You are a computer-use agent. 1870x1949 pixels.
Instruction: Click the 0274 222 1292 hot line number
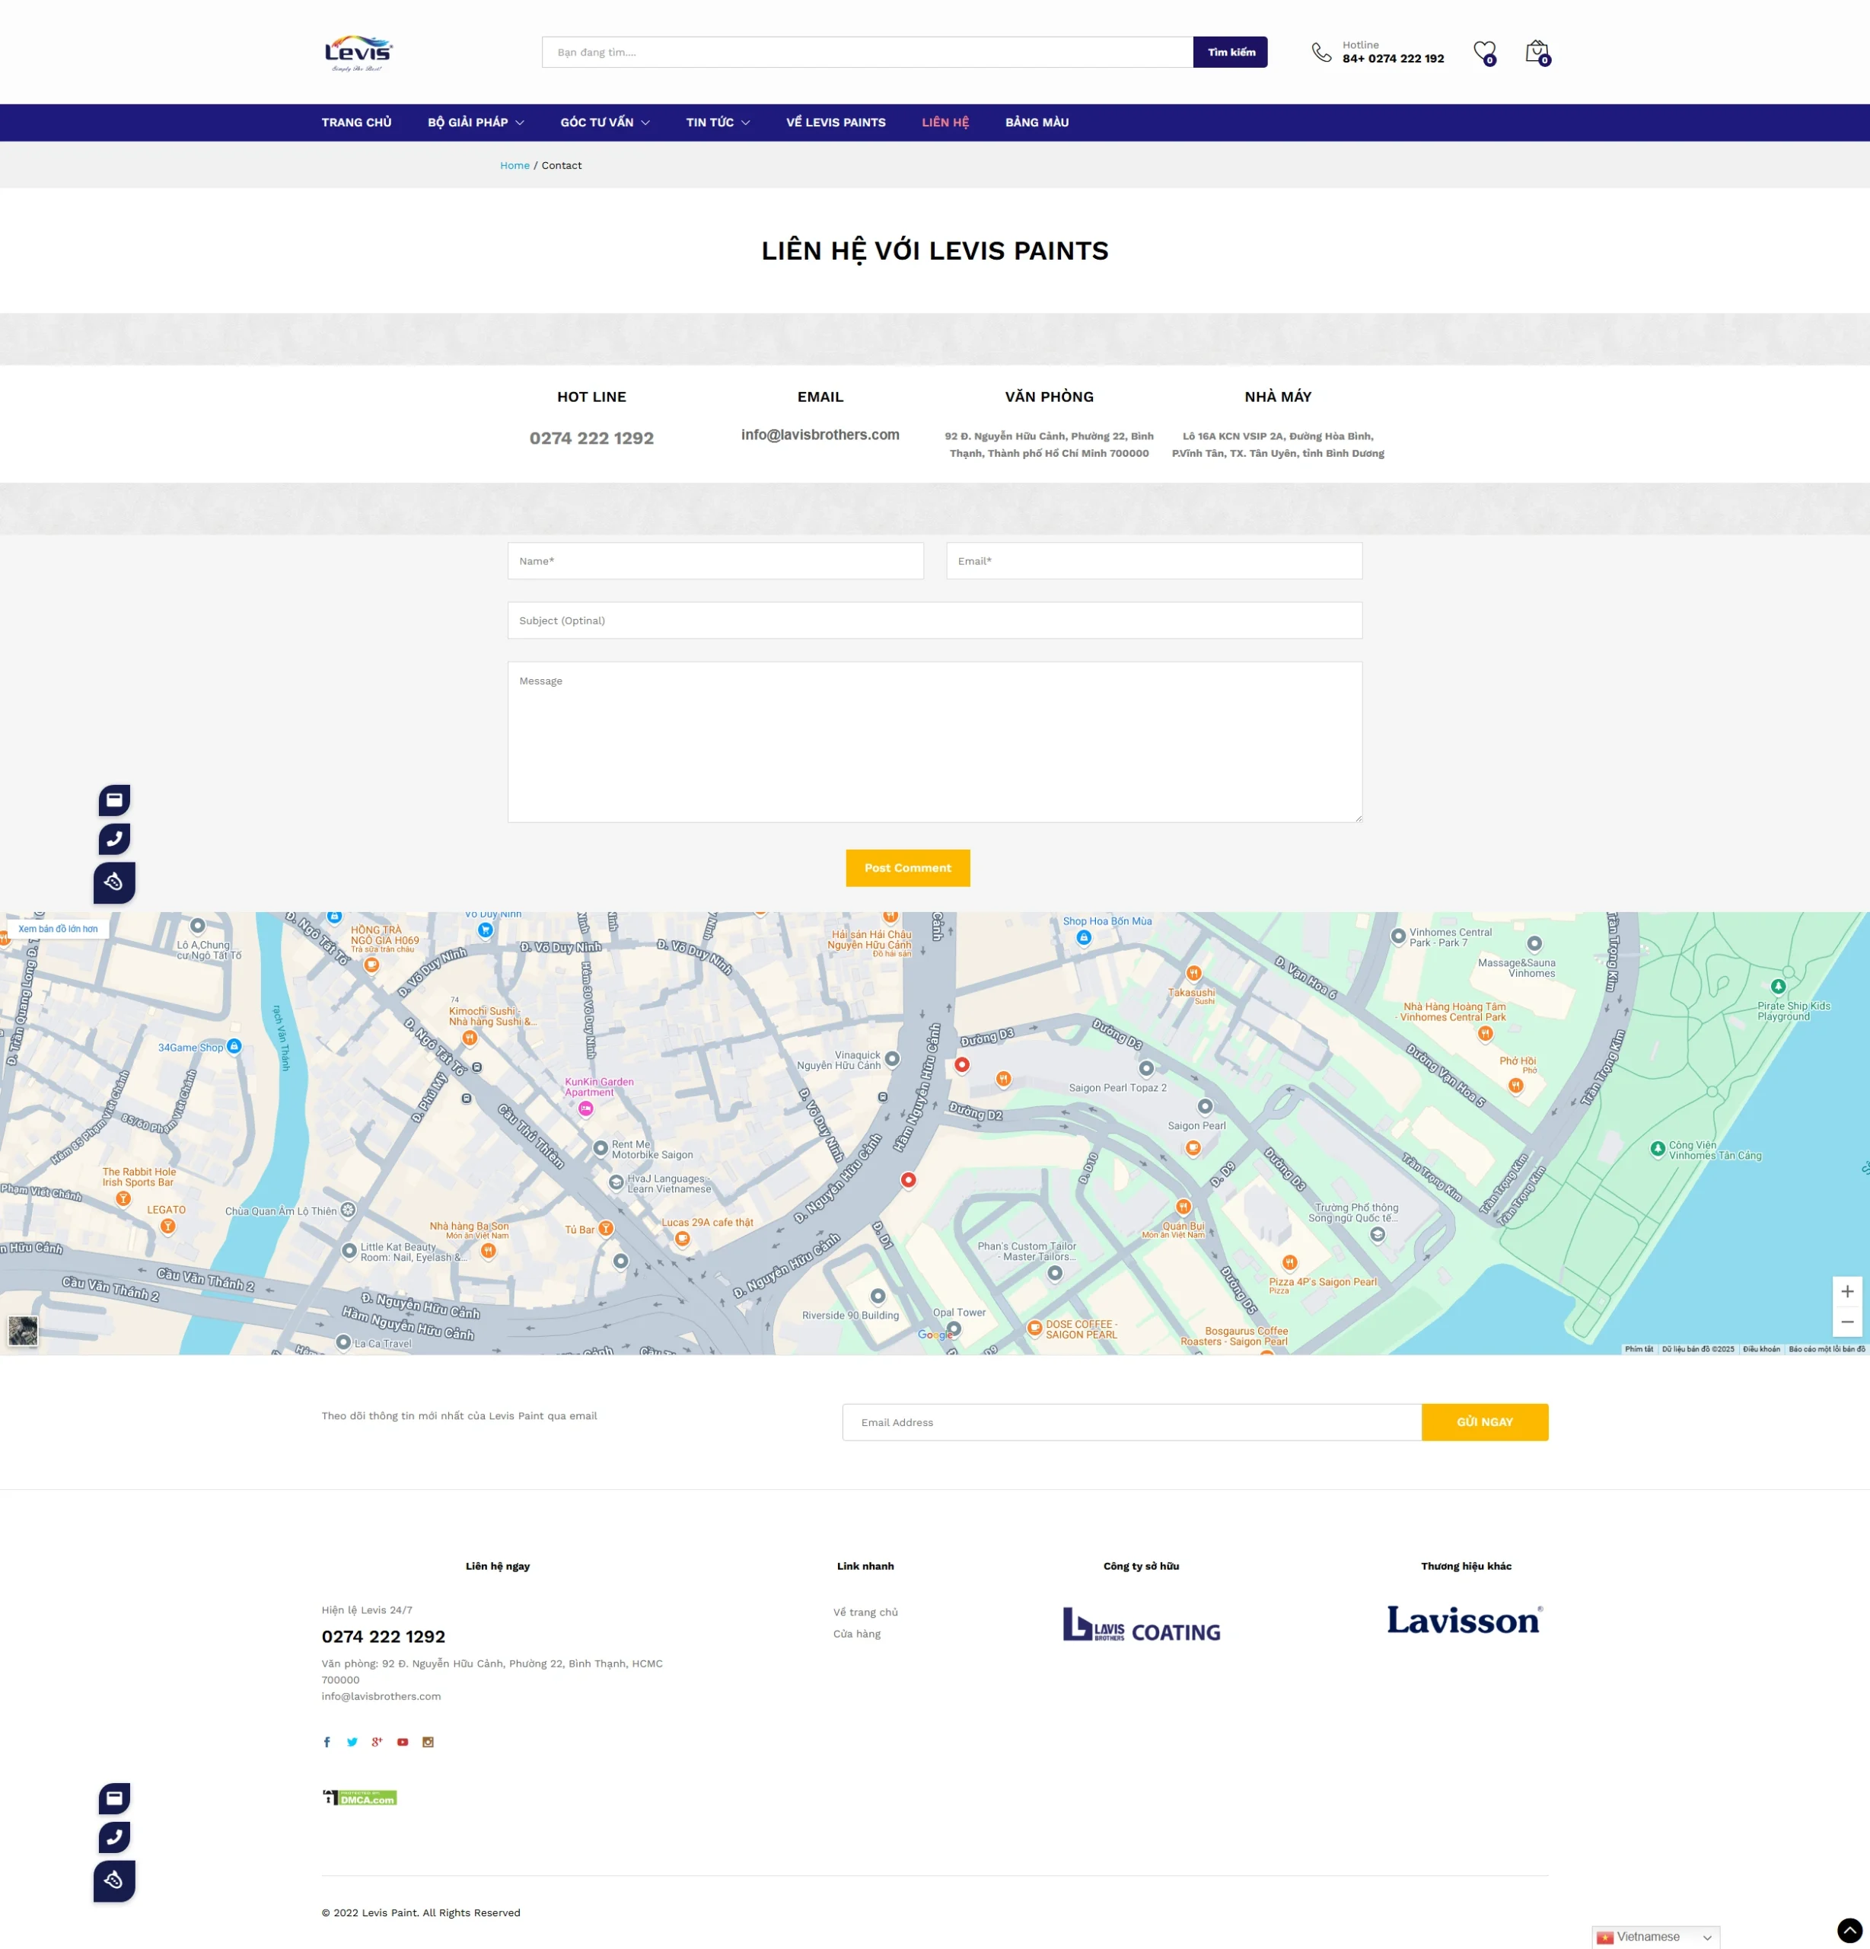click(x=591, y=439)
